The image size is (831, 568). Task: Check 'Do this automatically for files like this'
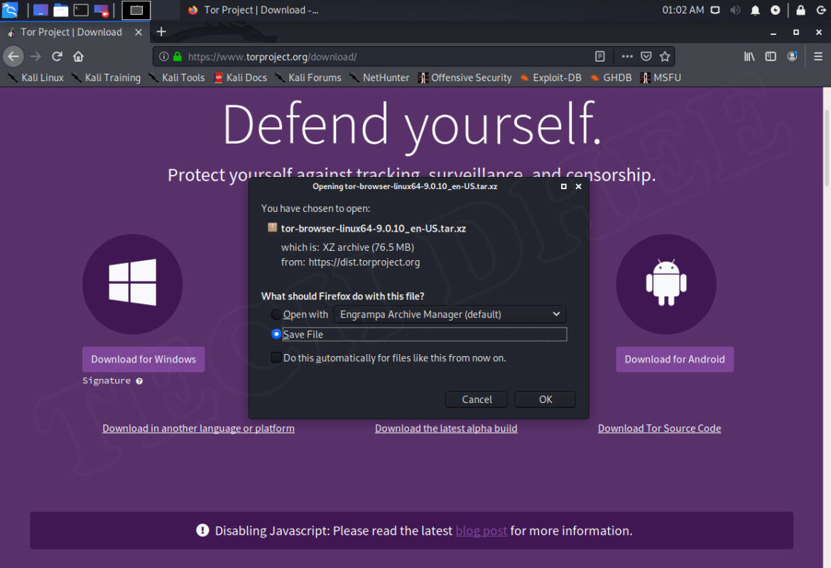(x=276, y=358)
